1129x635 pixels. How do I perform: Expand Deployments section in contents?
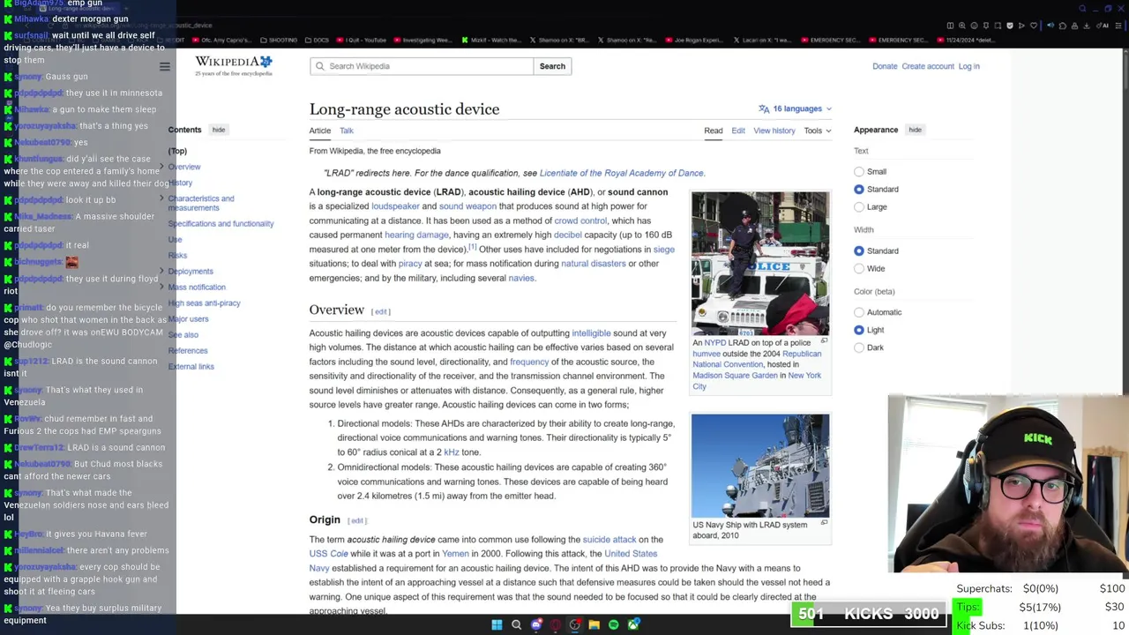(x=162, y=271)
